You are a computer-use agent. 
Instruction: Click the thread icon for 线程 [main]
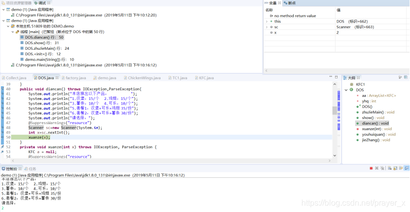coord(18,32)
